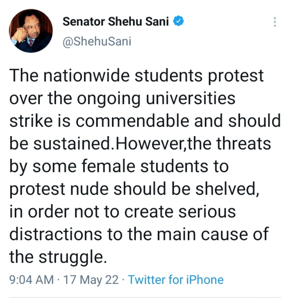Image resolution: width=291 pixels, height=302 pixels.
Task: Open the round profile avatar photo
Action: point(31,31)
